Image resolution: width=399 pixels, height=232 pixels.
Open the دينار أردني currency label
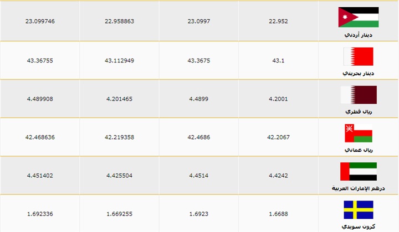[x=359, y=34]
